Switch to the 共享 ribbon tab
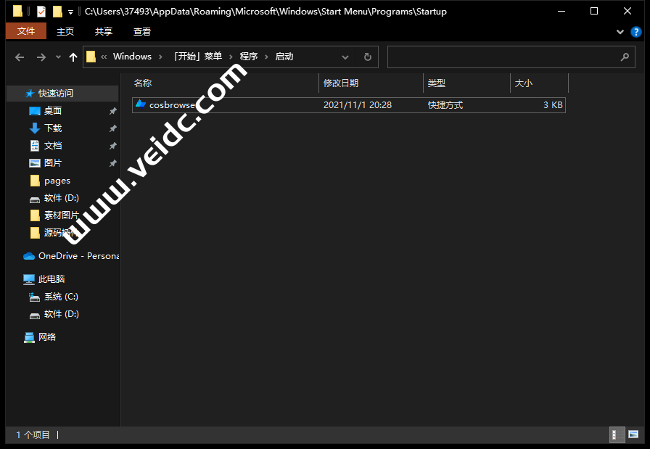 coord(103,31)
